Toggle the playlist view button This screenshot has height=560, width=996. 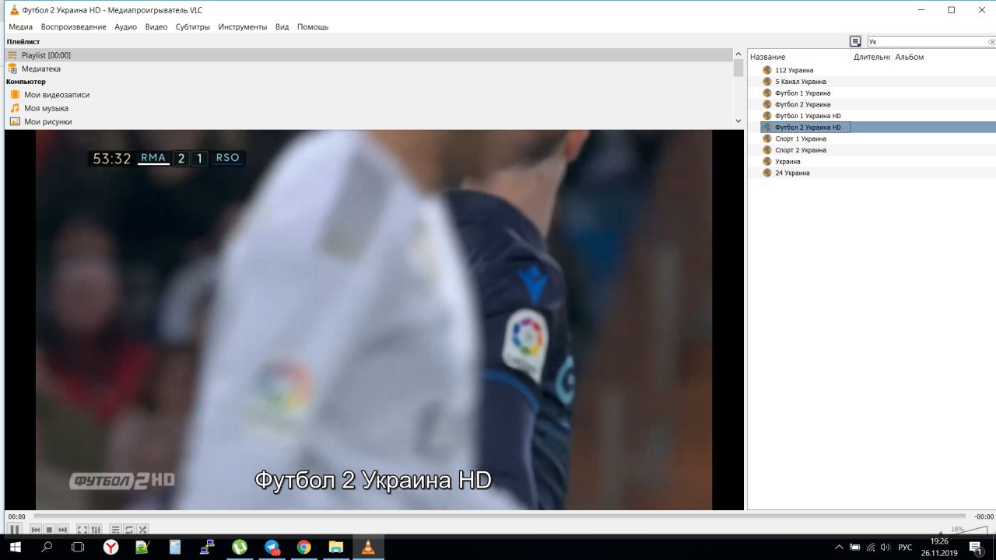[x=115, y=530]
